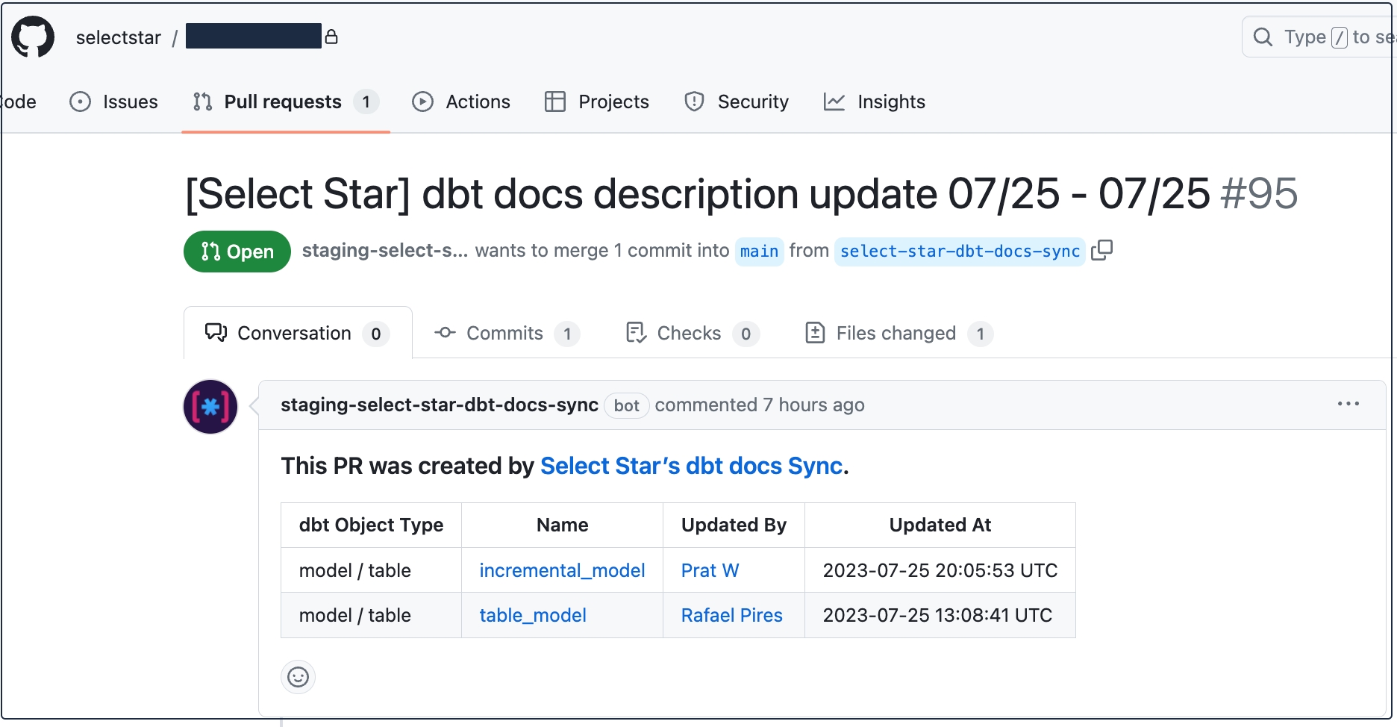Click the GitHub Octocat logo
The image size is (1397, 727).
point(33,37)
